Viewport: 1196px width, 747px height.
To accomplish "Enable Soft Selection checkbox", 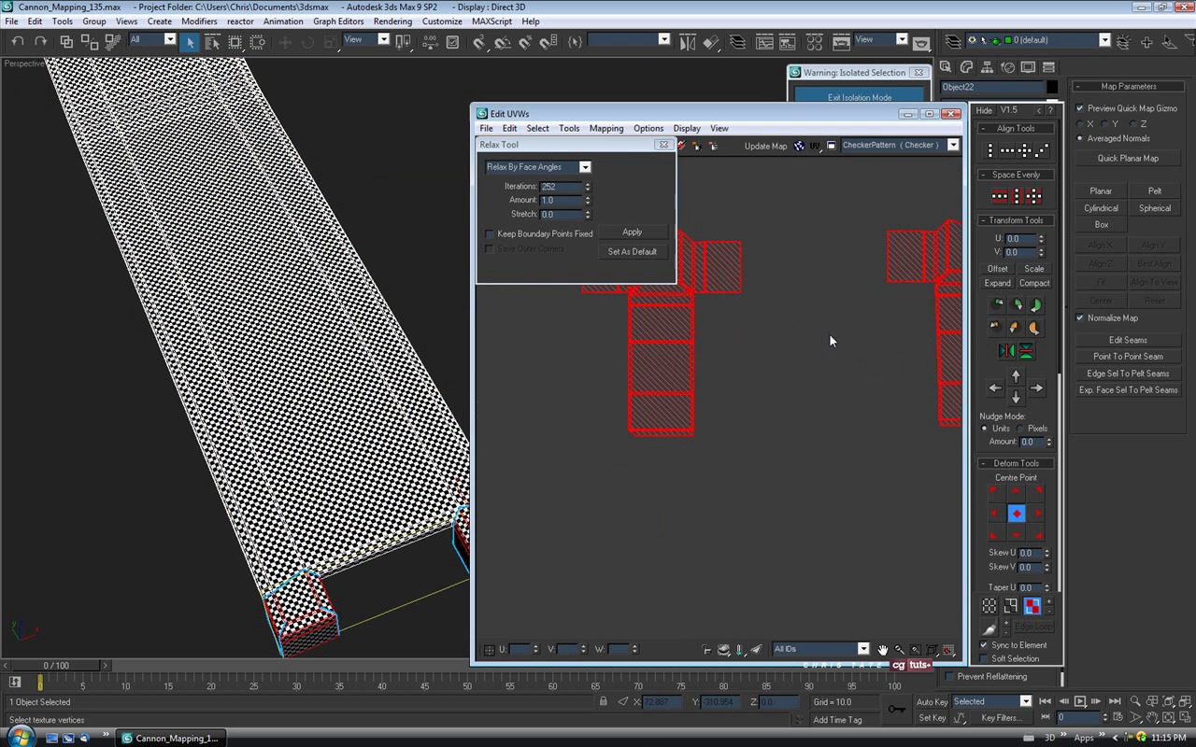I will [x=984, y=659].
